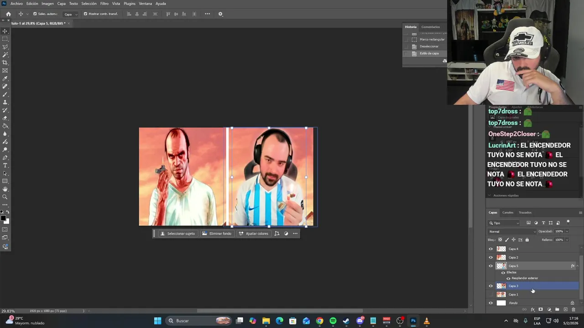Click Ajustar colores button
This screenshot has width=584, height=328.
(x=254, y=234)
